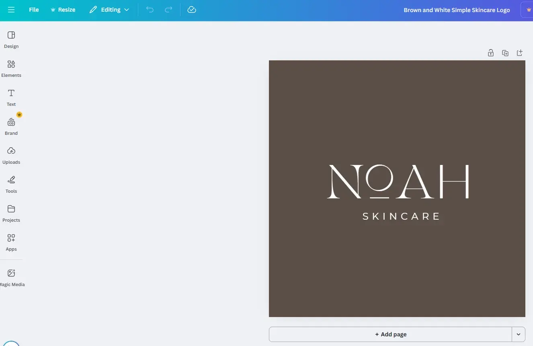Open the Elements panel in the sidebar
Viewport: 533px width, 346px height.
[11, 68]
